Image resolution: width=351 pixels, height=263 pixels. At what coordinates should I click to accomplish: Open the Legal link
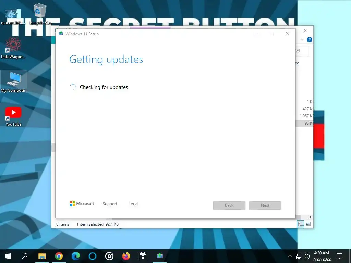(x=133, y=204)
